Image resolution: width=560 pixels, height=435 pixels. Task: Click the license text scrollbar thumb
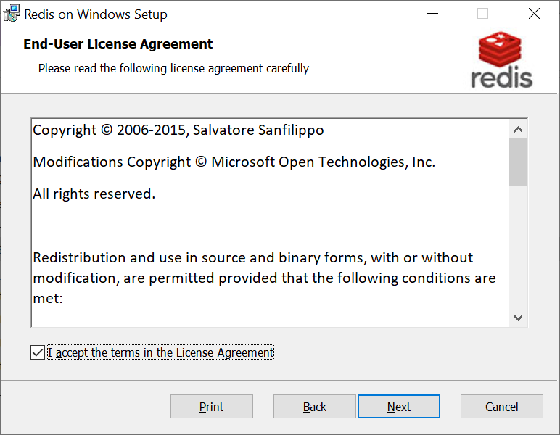click(x=518, y=162)
